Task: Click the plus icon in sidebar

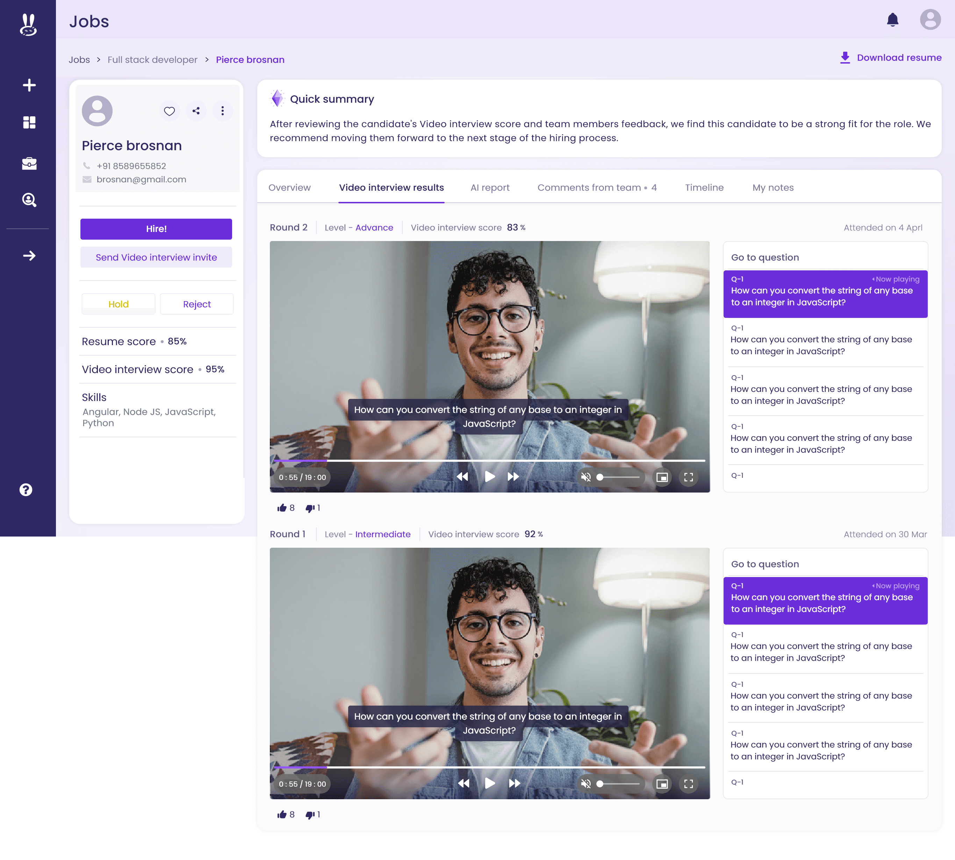Action: (x=29, y=85)
